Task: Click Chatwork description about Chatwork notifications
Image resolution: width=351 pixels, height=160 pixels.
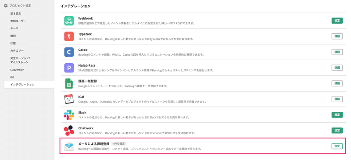Action: coord(137,133)
